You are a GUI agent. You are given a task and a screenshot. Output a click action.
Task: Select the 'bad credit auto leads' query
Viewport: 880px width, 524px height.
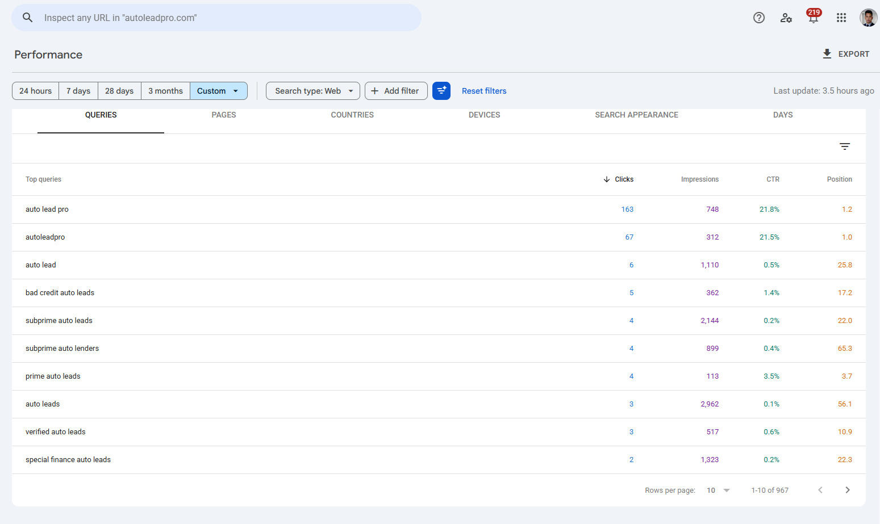pos(60,293)
